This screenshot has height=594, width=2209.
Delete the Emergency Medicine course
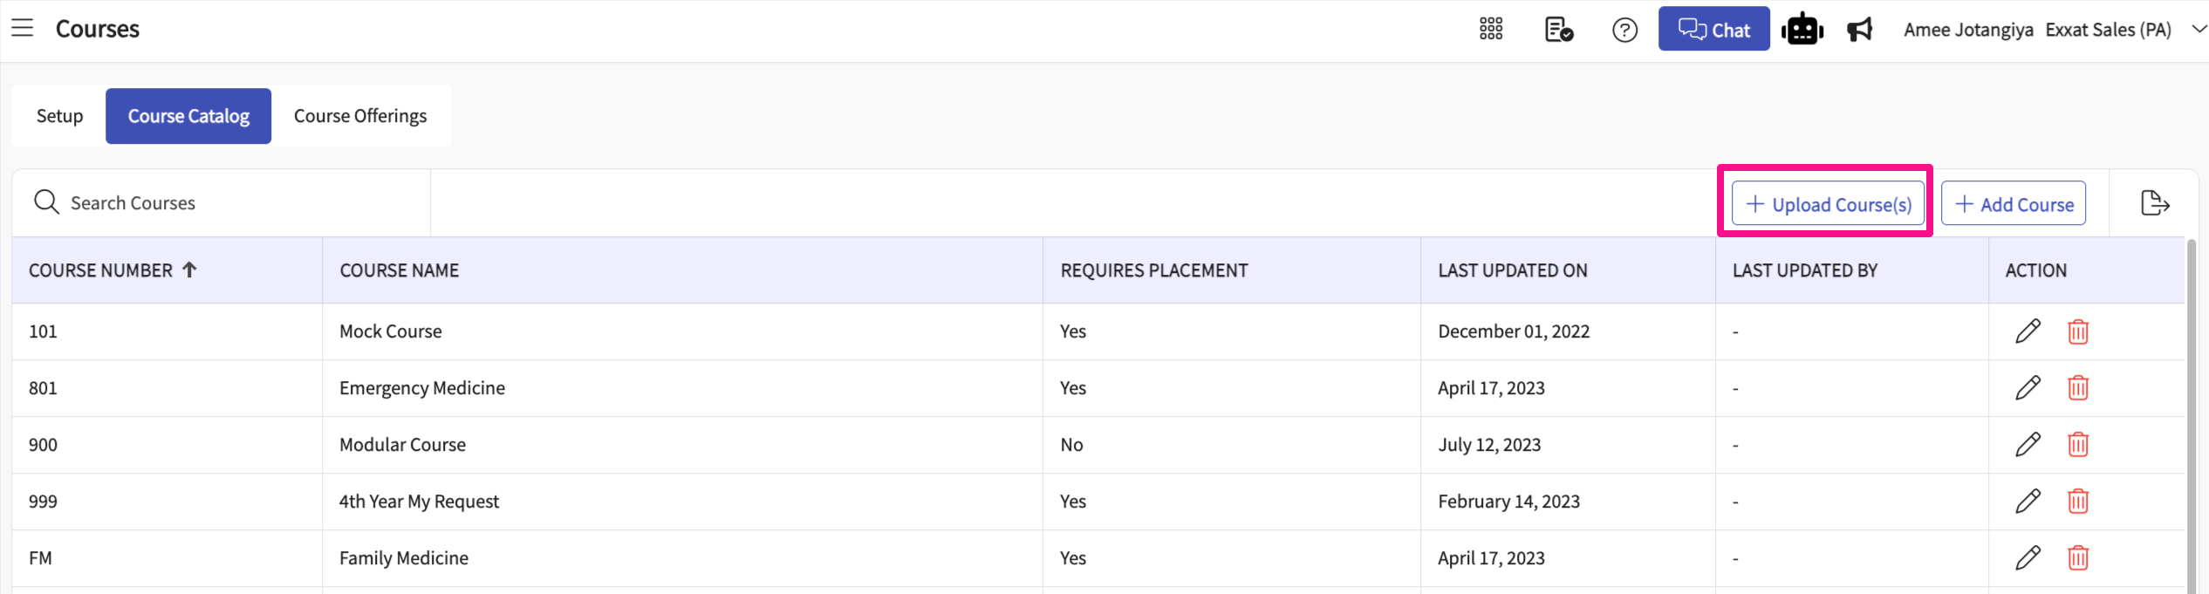[x=2078, y=388]
